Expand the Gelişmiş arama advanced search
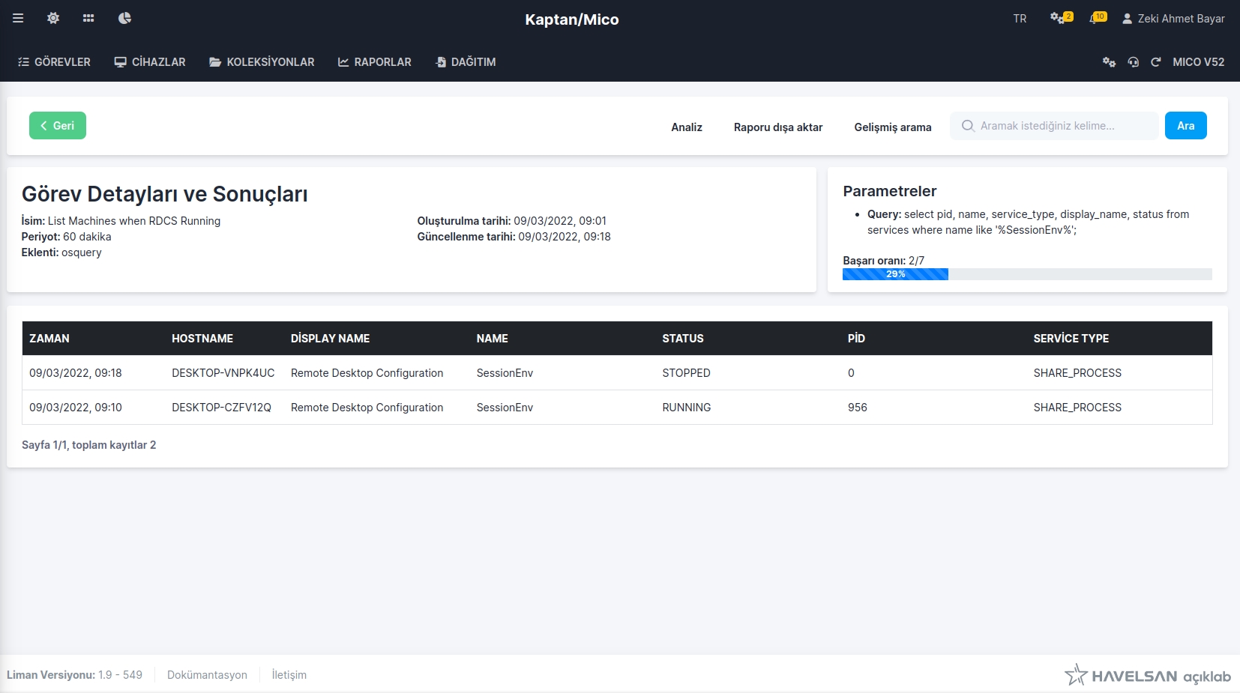This screenshot has width=1240, height=693. click(892, 127)
